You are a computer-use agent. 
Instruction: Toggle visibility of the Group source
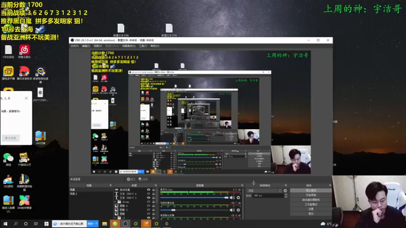click(149, 202)
